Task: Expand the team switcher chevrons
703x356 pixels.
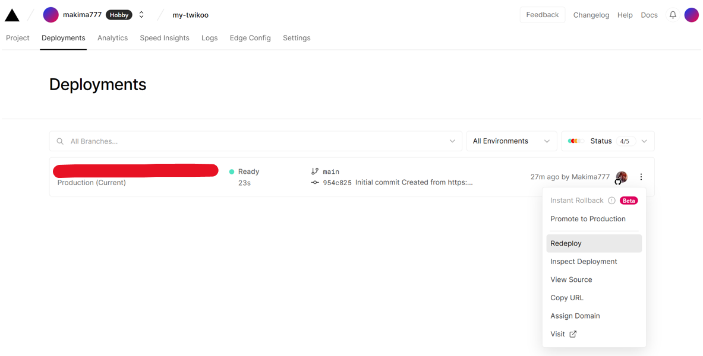Action: pyautogui.click(x=141, y=15)
